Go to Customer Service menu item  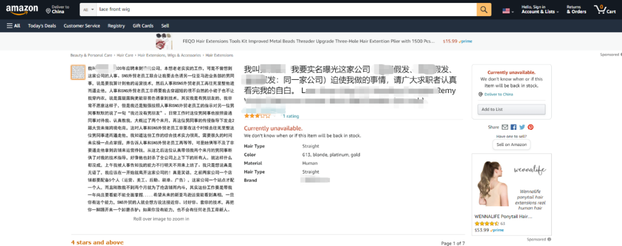pos(82,26)
